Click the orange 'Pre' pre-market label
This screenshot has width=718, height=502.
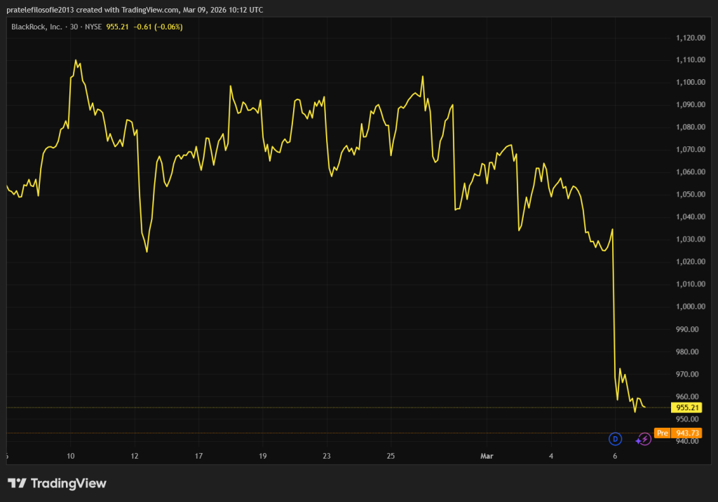(662, 433)
